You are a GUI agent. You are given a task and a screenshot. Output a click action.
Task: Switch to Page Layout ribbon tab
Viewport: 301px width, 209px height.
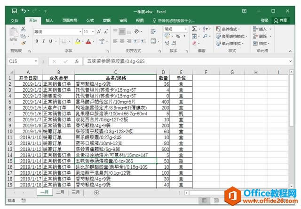(x=70, y=20)
